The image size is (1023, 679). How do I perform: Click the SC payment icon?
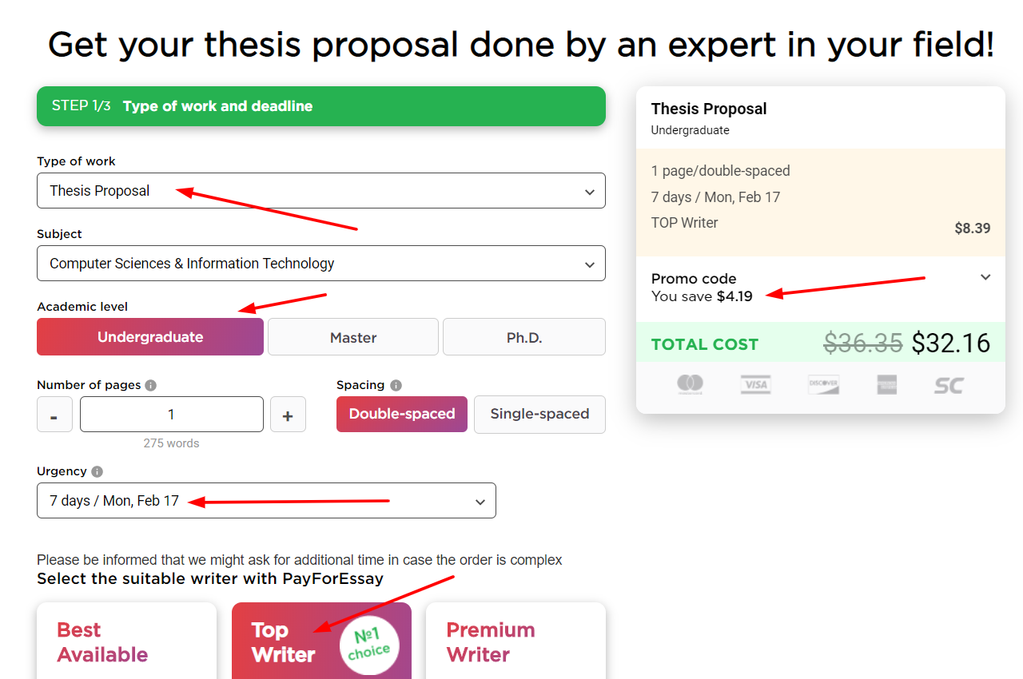948,384
